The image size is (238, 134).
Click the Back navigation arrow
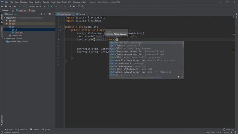[15, 7]
